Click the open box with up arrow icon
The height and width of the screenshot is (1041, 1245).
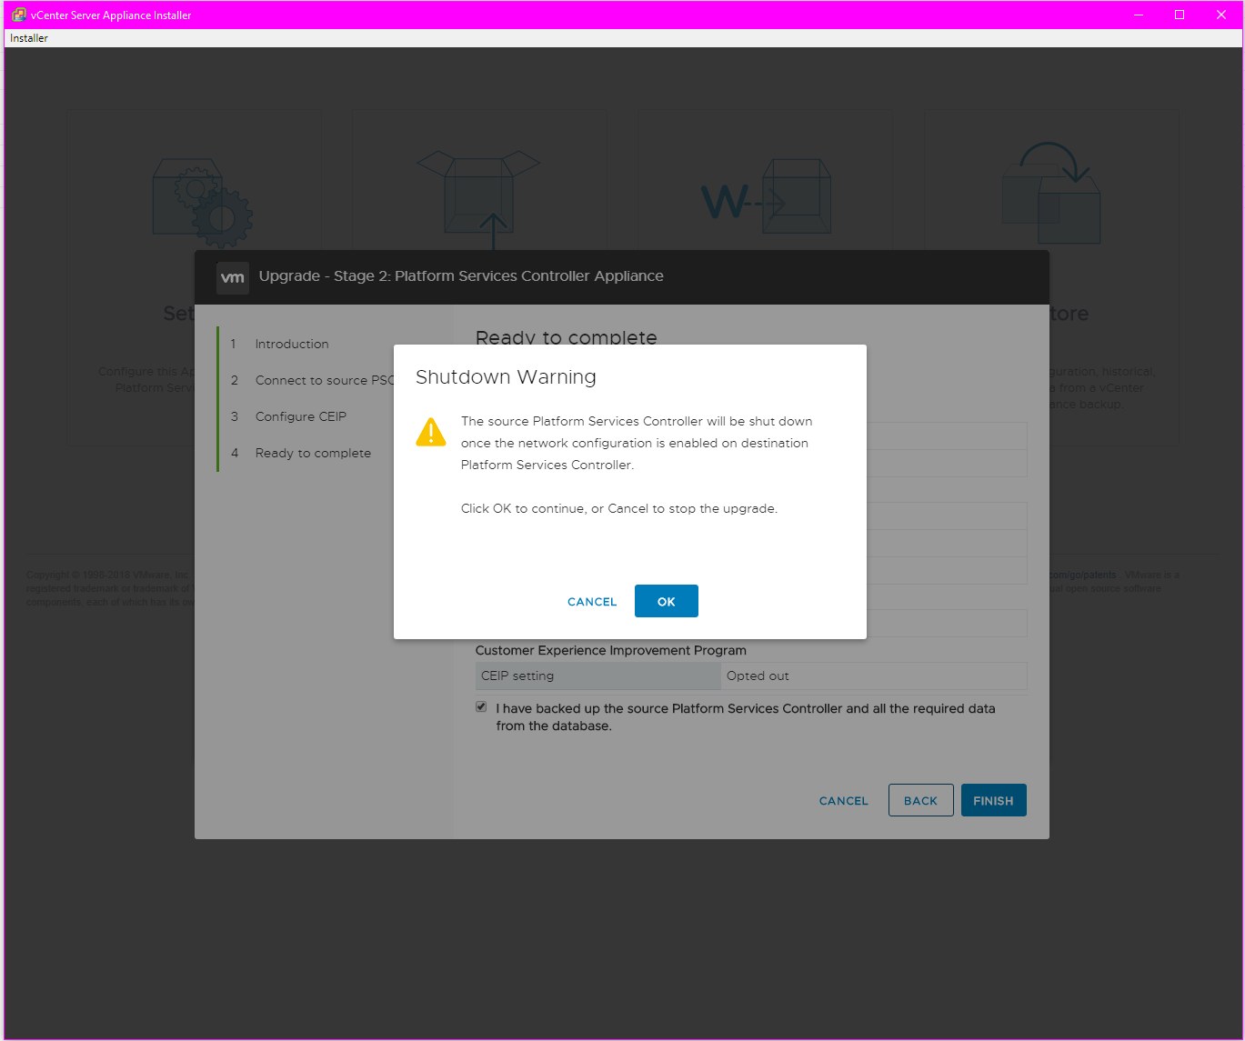pos(478,200)
